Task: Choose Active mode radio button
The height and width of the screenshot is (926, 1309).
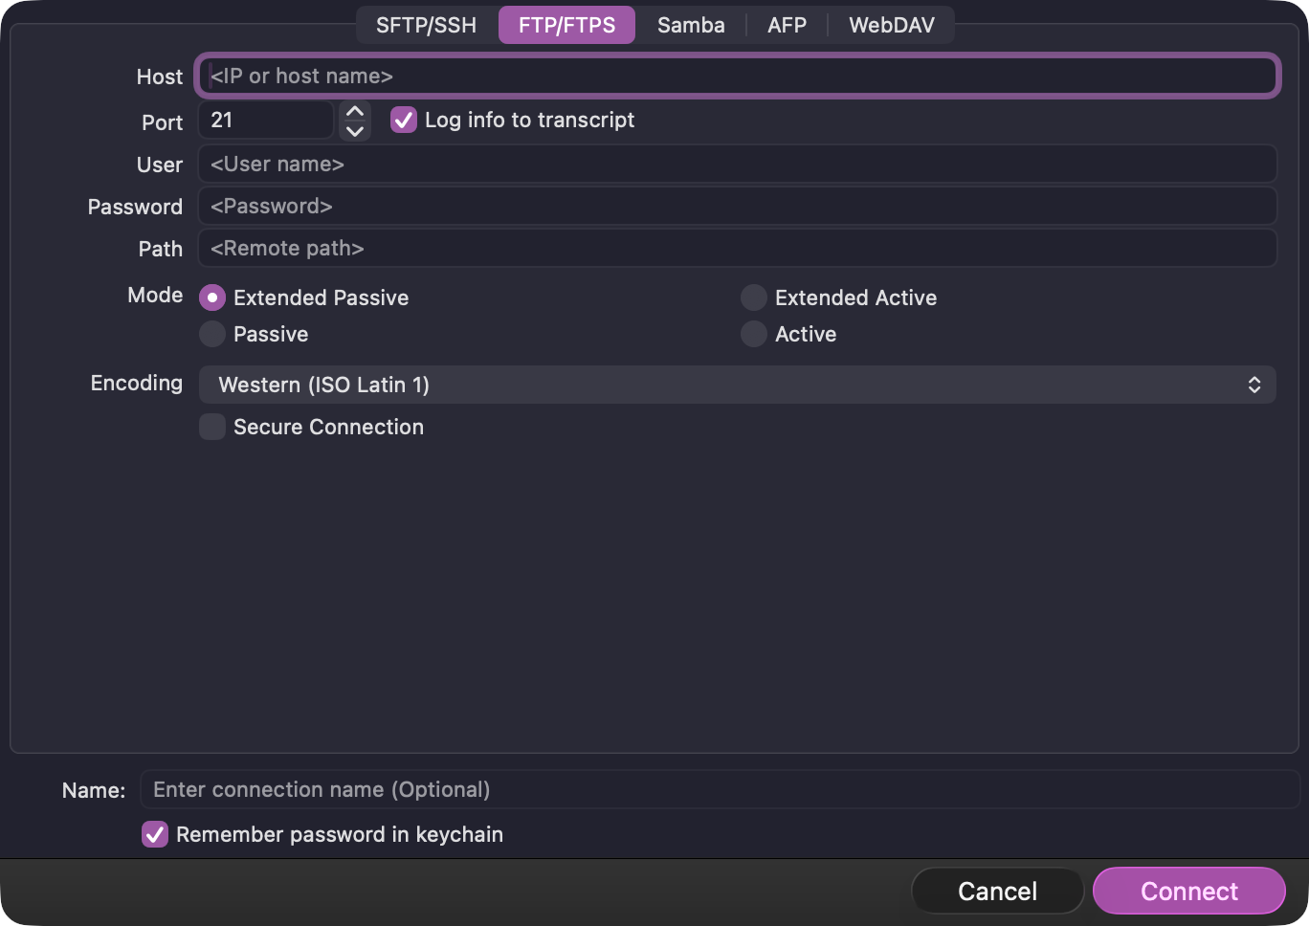Action: coord(754,335)
